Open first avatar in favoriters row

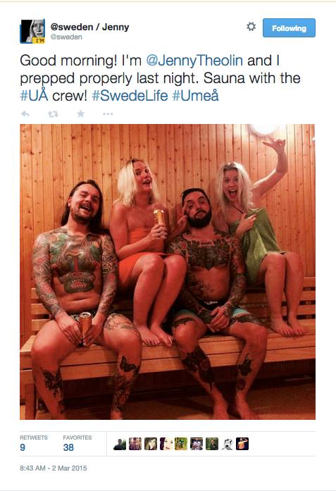(x=120, y=444)
